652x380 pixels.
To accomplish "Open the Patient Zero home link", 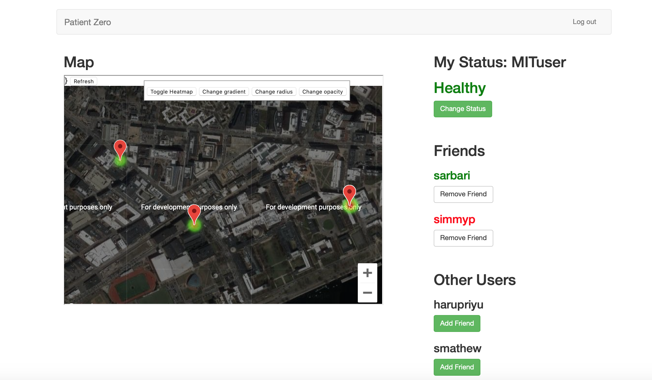I will tap(88, 22).
